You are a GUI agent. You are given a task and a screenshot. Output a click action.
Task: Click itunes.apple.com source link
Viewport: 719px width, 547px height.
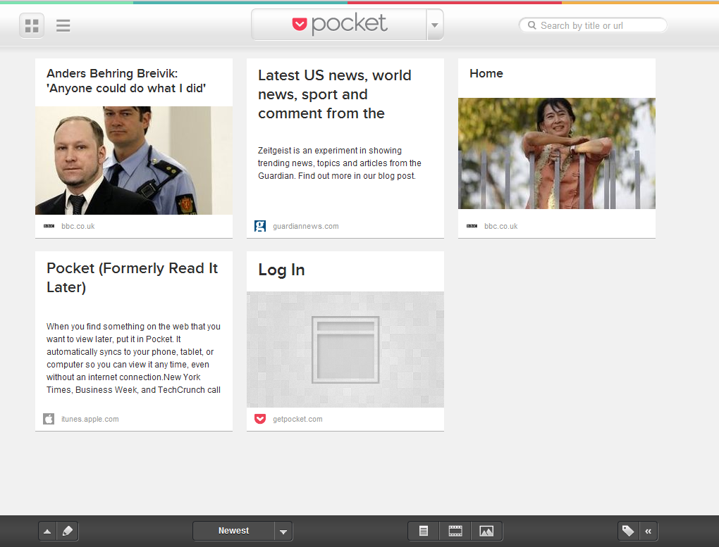coord(90,419)
